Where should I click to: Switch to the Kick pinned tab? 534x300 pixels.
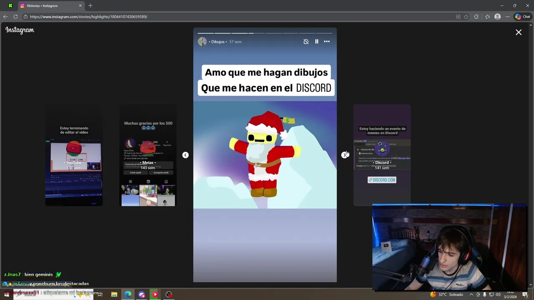point(10,6)
